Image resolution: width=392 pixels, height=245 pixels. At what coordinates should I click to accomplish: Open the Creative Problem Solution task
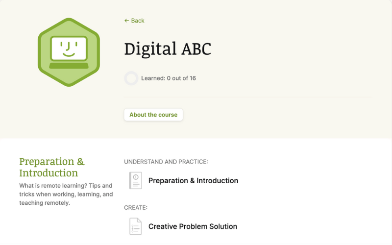tap(193, 226)
